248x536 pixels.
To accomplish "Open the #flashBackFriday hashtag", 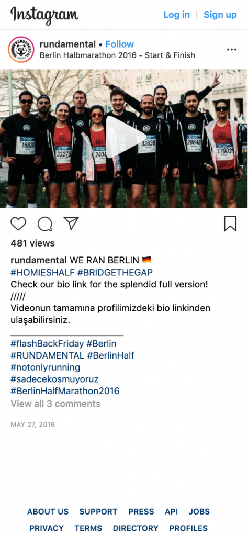I will (x=47, y=343).
